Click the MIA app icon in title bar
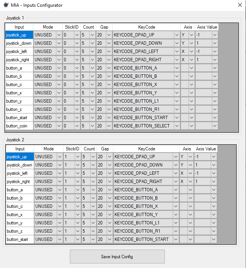Viewport: 246px width, 268px height. coord(6,5)
